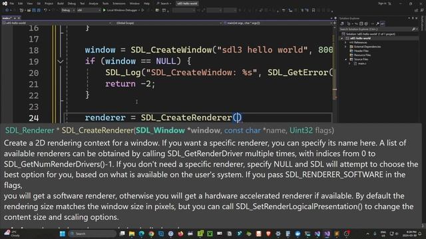The image size is (426, 239).
Task: Open the View menu
Action: click(29, 3)
